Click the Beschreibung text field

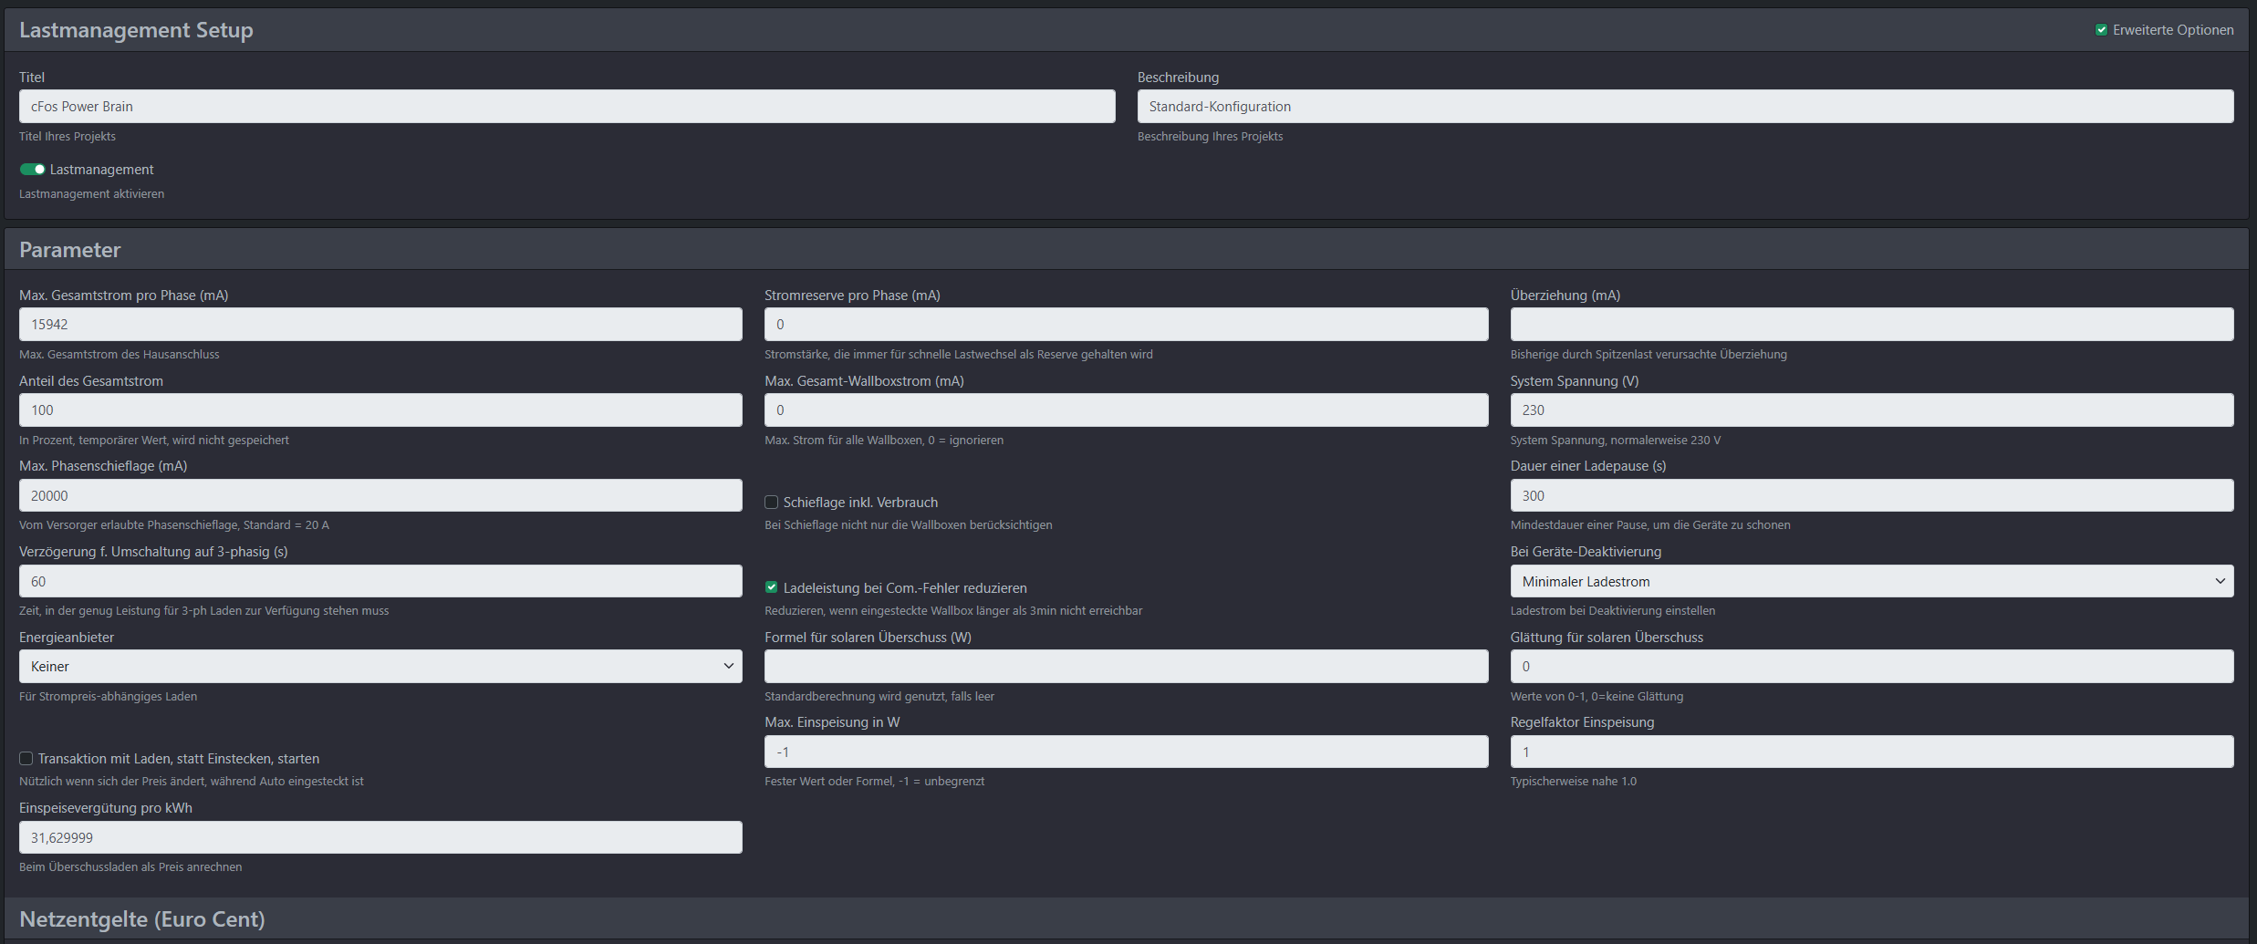[x=1684, y=107]
